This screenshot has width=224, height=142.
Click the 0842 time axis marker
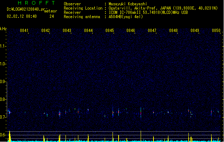(x=46, y=31)
